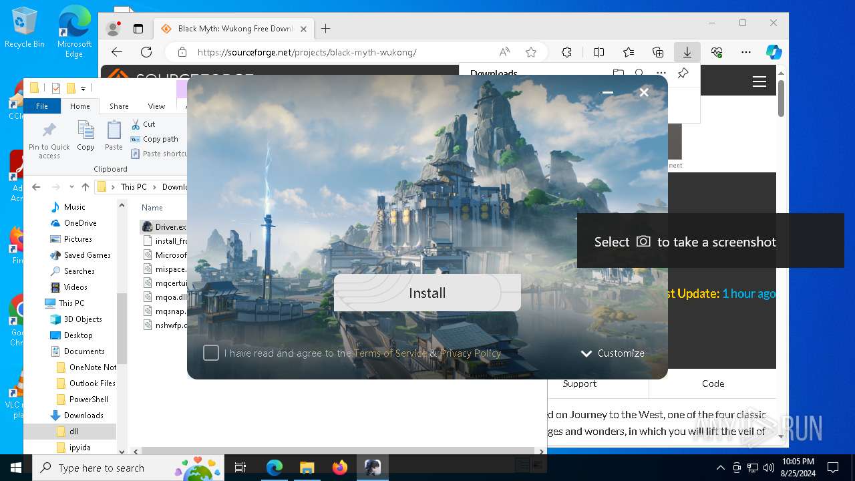Refresh the SourceForge page in Edge

tap(146, 52)
